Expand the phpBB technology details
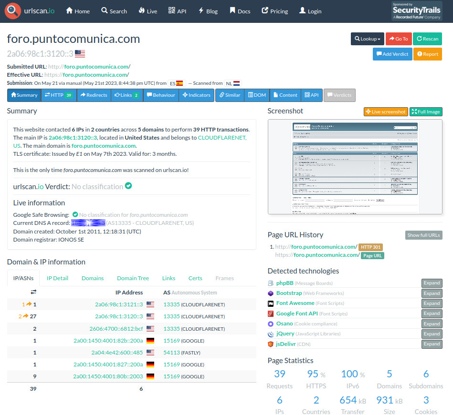453x415 pixels. tap(432, 283)
